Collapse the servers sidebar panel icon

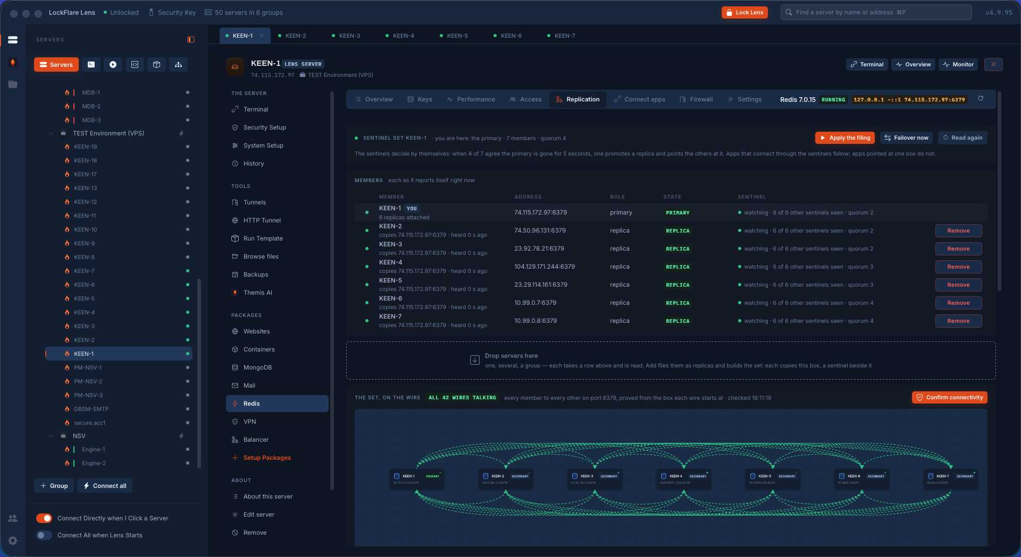point(191,40)
